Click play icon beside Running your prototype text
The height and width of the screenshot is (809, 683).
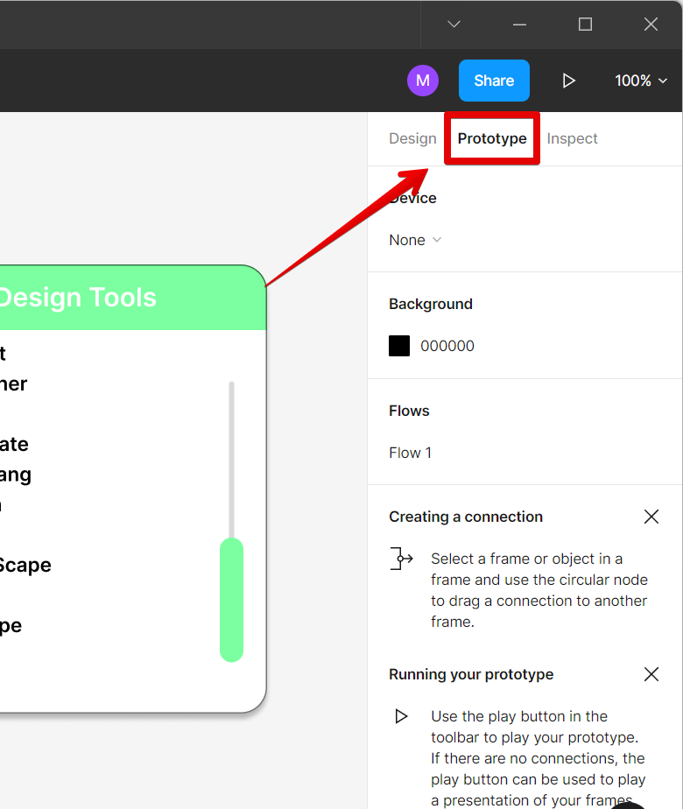point(401,716)
